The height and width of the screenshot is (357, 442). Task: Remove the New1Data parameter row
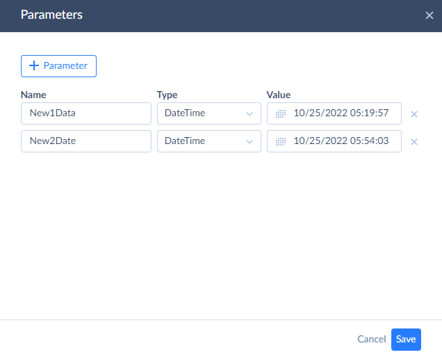tap(414, 114)
